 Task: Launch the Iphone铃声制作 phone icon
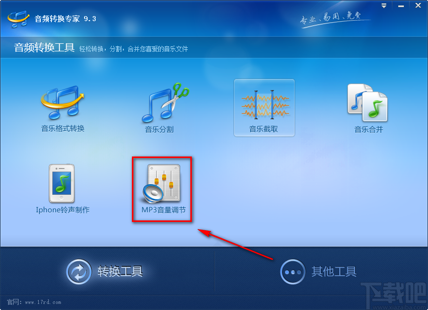click(62, 183)
